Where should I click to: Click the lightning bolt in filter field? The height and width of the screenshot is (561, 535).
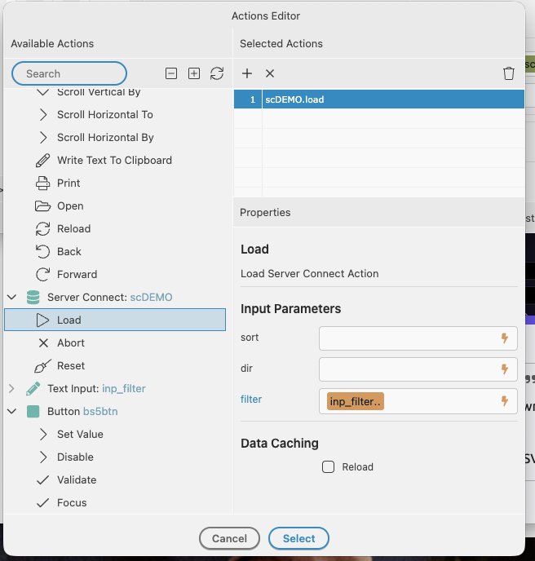pyautogui.click(x=504, y=400)
